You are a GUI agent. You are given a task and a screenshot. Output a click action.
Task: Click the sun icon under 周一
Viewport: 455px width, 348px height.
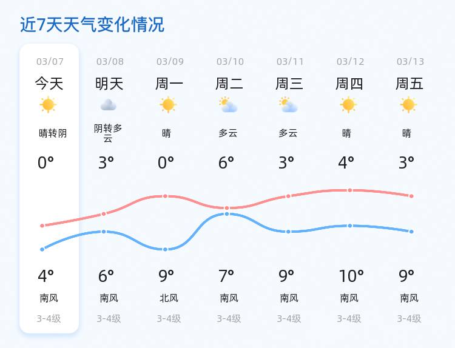tap(168, 105)
